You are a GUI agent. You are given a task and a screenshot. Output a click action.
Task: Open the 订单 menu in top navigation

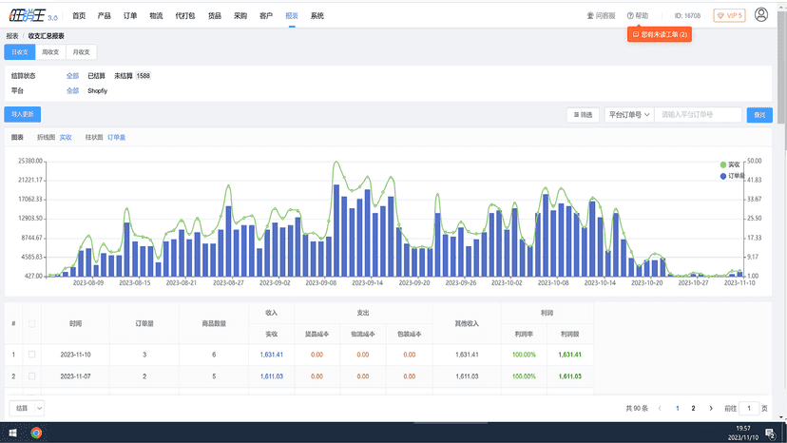click(x=130, y=15)
